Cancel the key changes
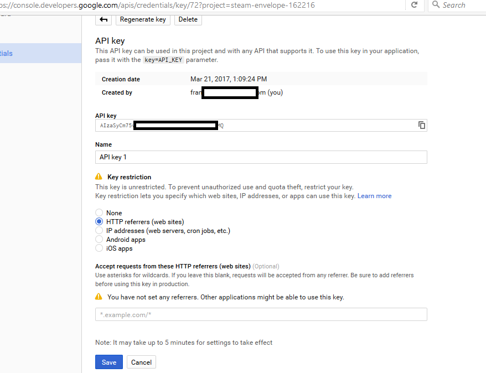Image resolution: width=486 pixels, height=373 pixels. (x=141, y=362)
